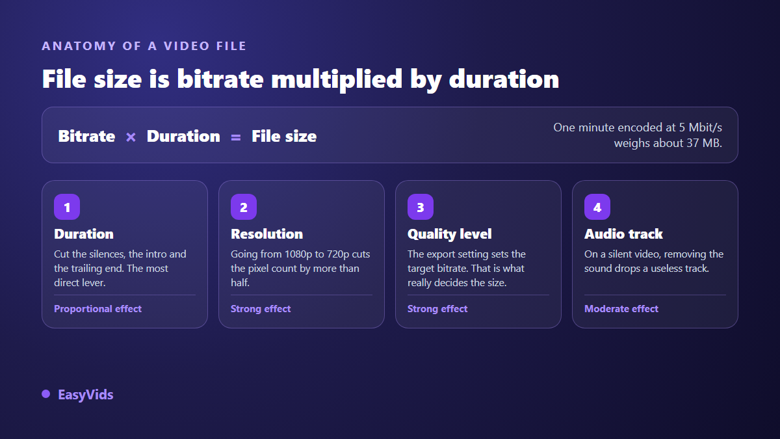Click the word 'Duration' in the formula bar
The height and width of the screenshot is (439, 780).
[183, 136]
